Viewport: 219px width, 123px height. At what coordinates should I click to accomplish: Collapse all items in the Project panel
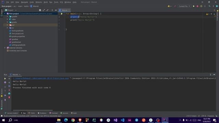(48, 10)
